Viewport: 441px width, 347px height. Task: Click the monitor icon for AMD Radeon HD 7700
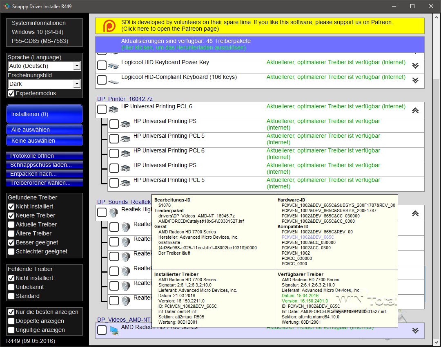114,330
